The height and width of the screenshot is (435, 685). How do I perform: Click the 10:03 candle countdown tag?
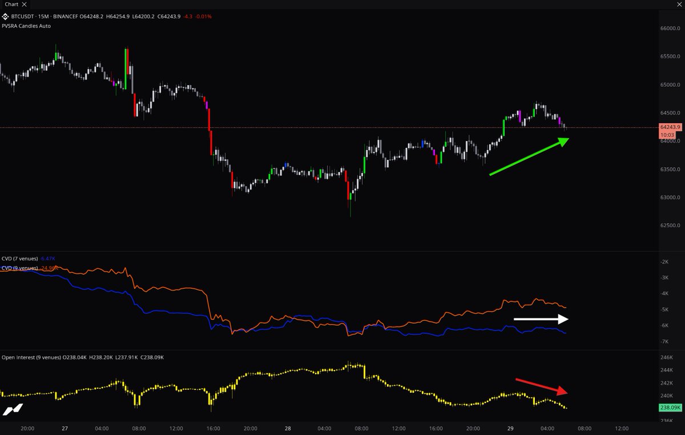point(668,135)
